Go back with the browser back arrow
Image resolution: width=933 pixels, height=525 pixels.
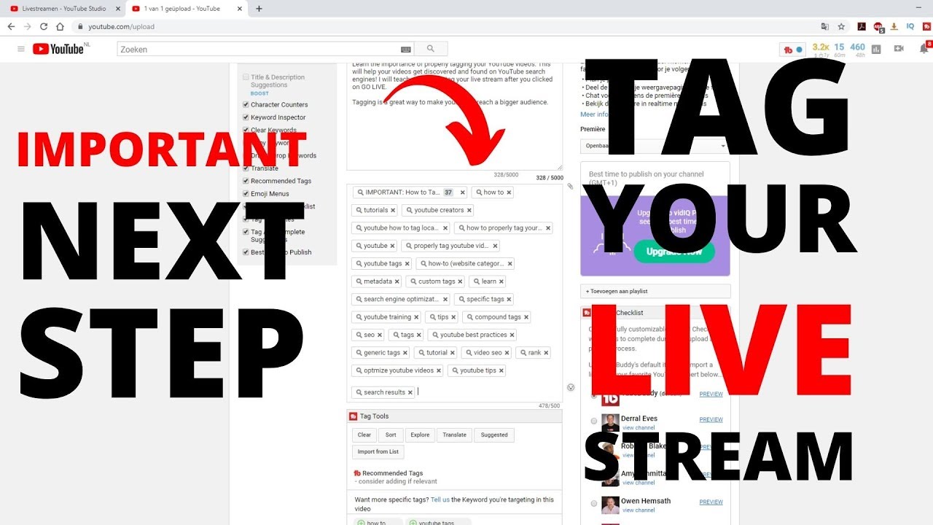(x=11, y=26)
